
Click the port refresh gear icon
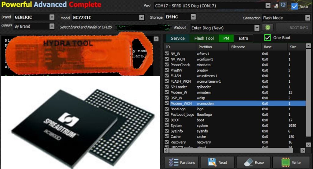[x=283, y=5]
